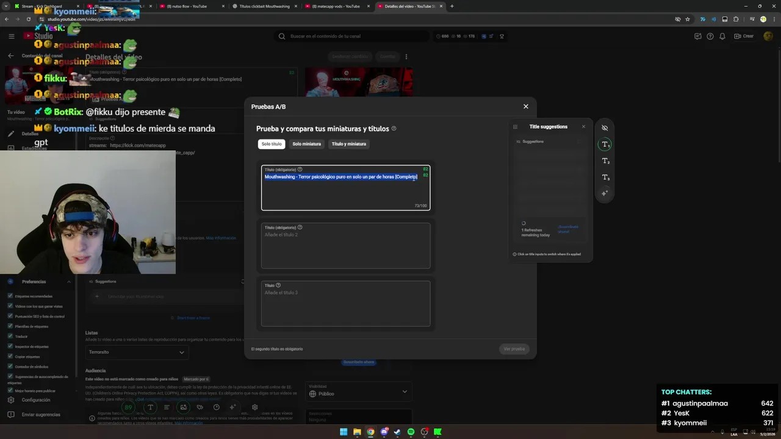
Task: Bookmark the page with star icon
Action: (x=688, y=19)
